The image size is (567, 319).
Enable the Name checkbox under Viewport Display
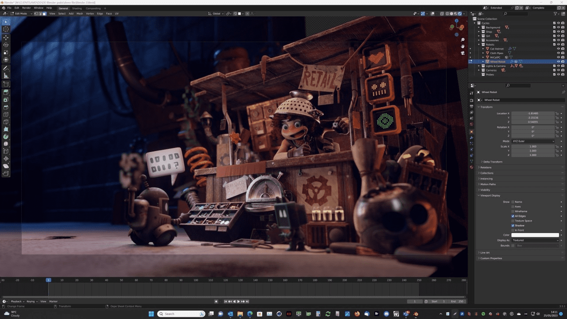tap(513, 202)
